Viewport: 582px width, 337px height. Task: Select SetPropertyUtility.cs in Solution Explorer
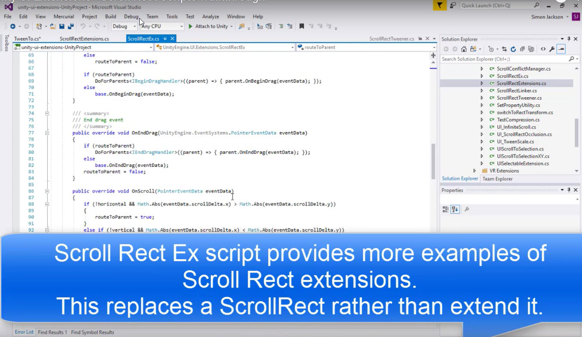[x=518, y=105]
